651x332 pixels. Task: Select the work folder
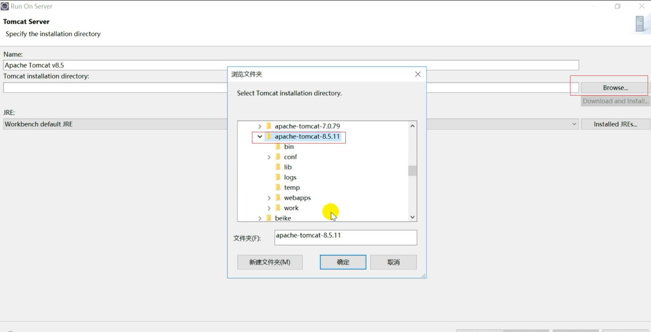291,208
